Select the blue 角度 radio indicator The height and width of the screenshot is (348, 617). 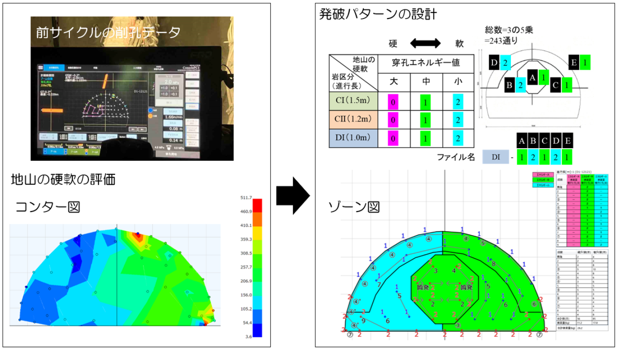coord(150,109)
